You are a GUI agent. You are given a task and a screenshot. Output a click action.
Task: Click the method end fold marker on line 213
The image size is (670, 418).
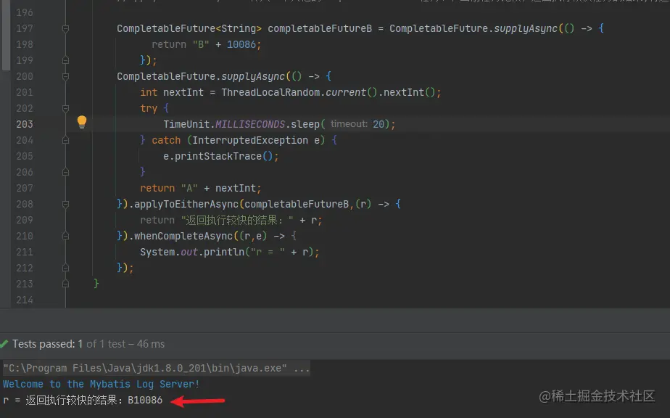pyautogui.click(x=65, y=284)
